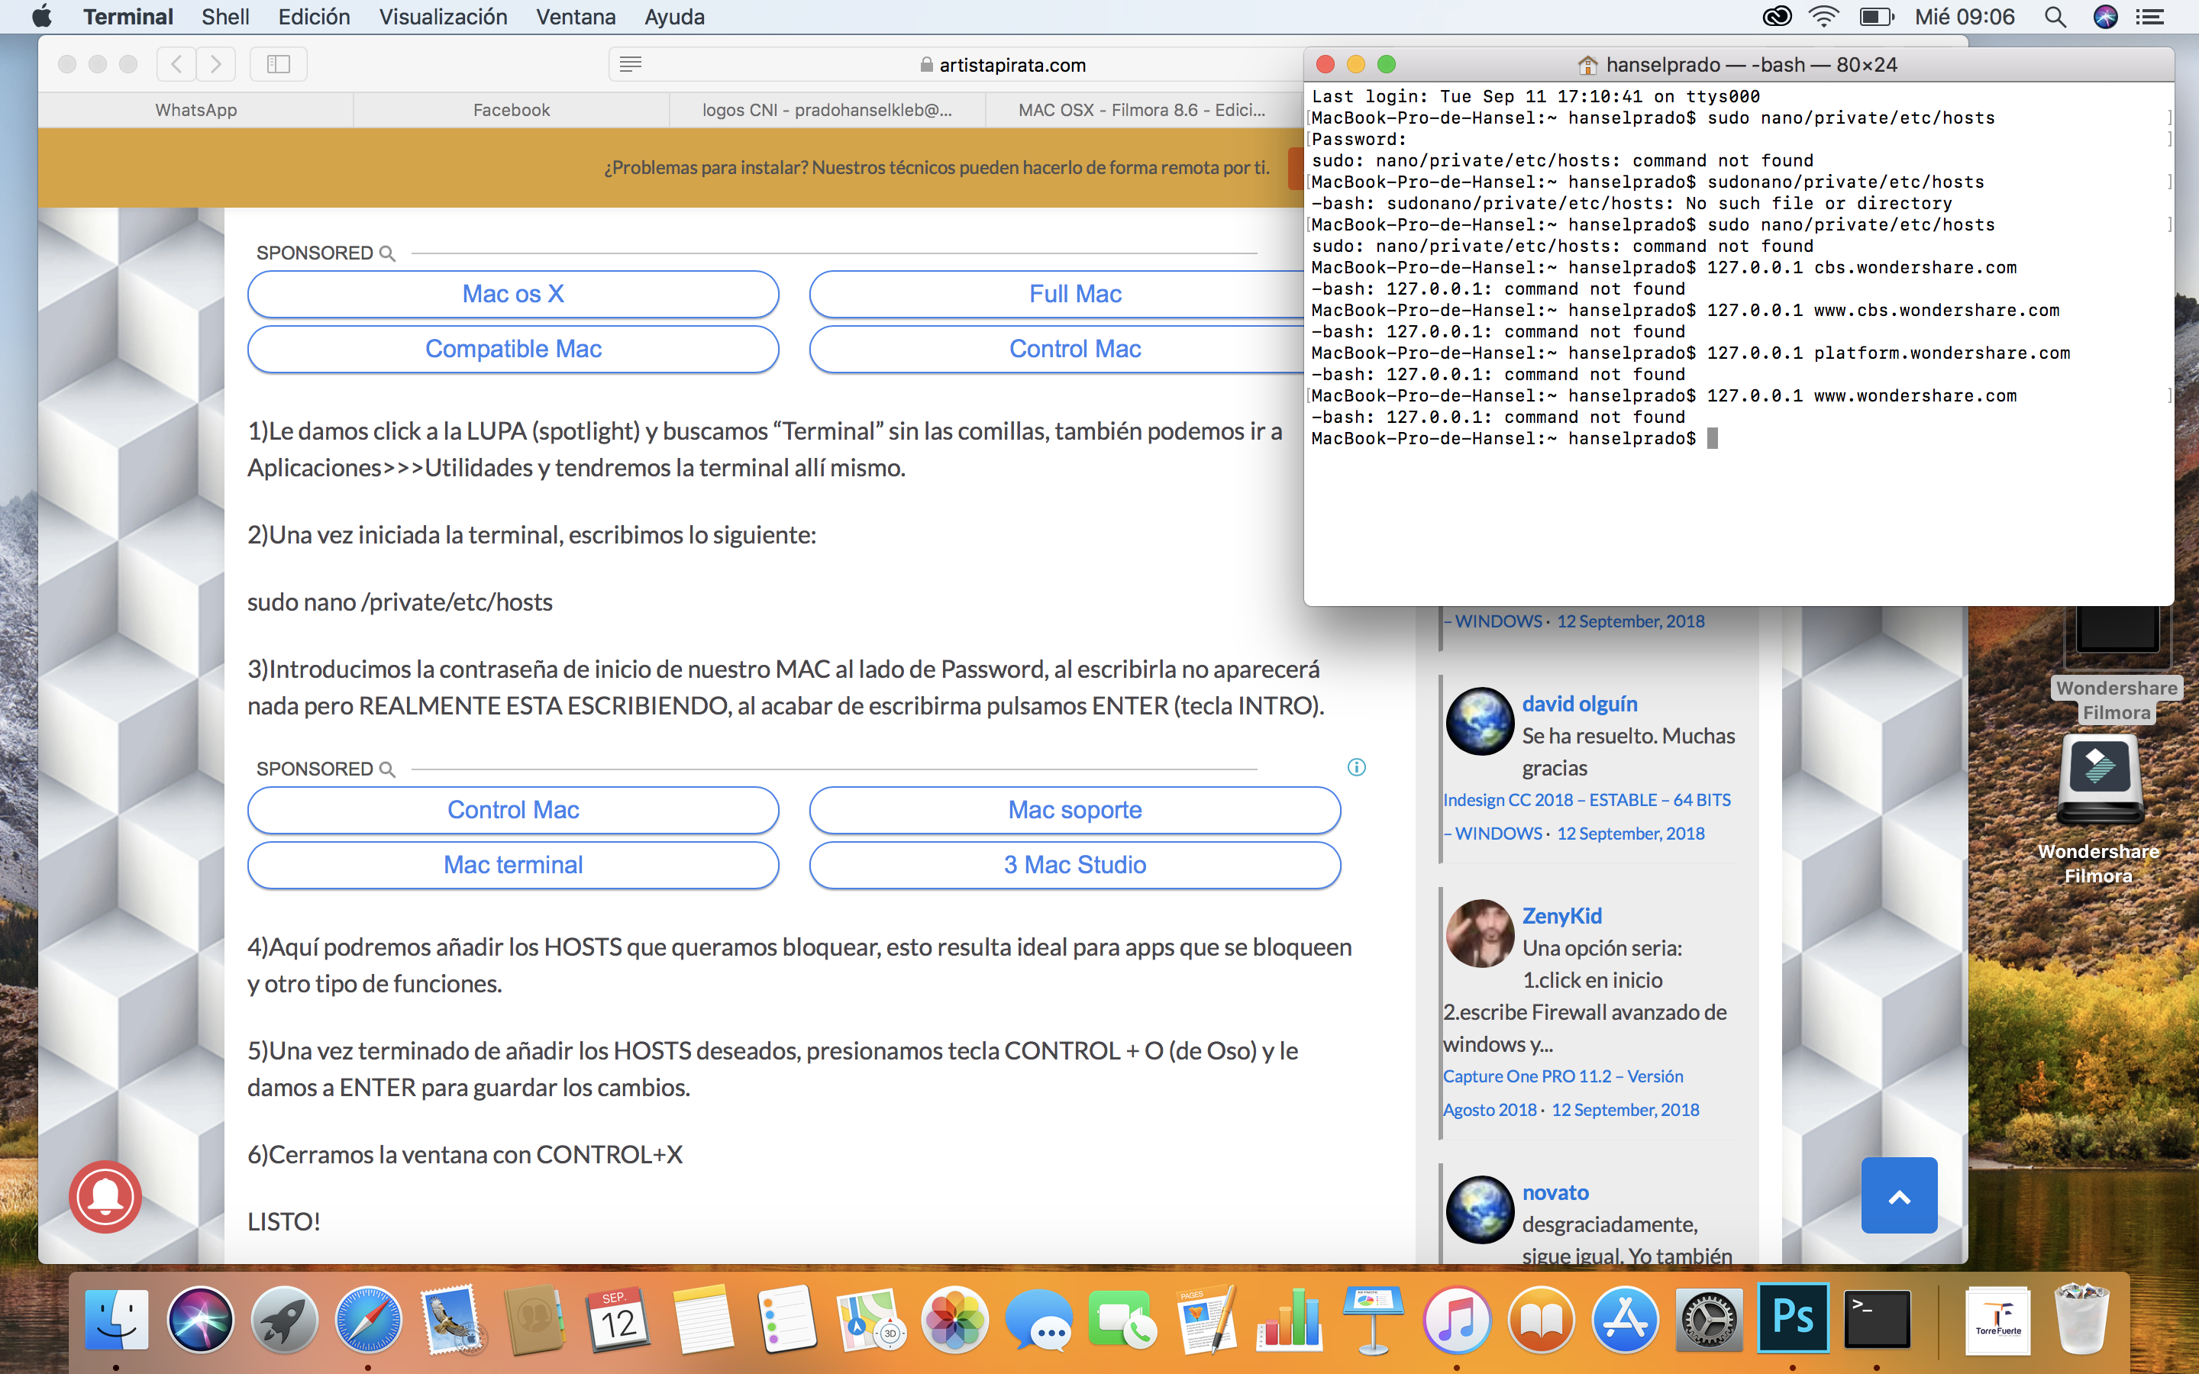Image resolution: width=2199 pixels, height=1374 pixels.
Task: Open Pages app in Dock
Action: pyautogui.click(x=1206, y=1320)
